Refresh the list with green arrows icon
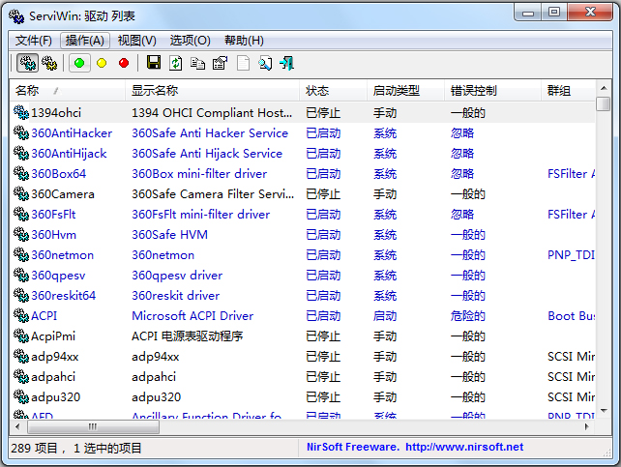621x467 pixels. [x=175, y=63]
